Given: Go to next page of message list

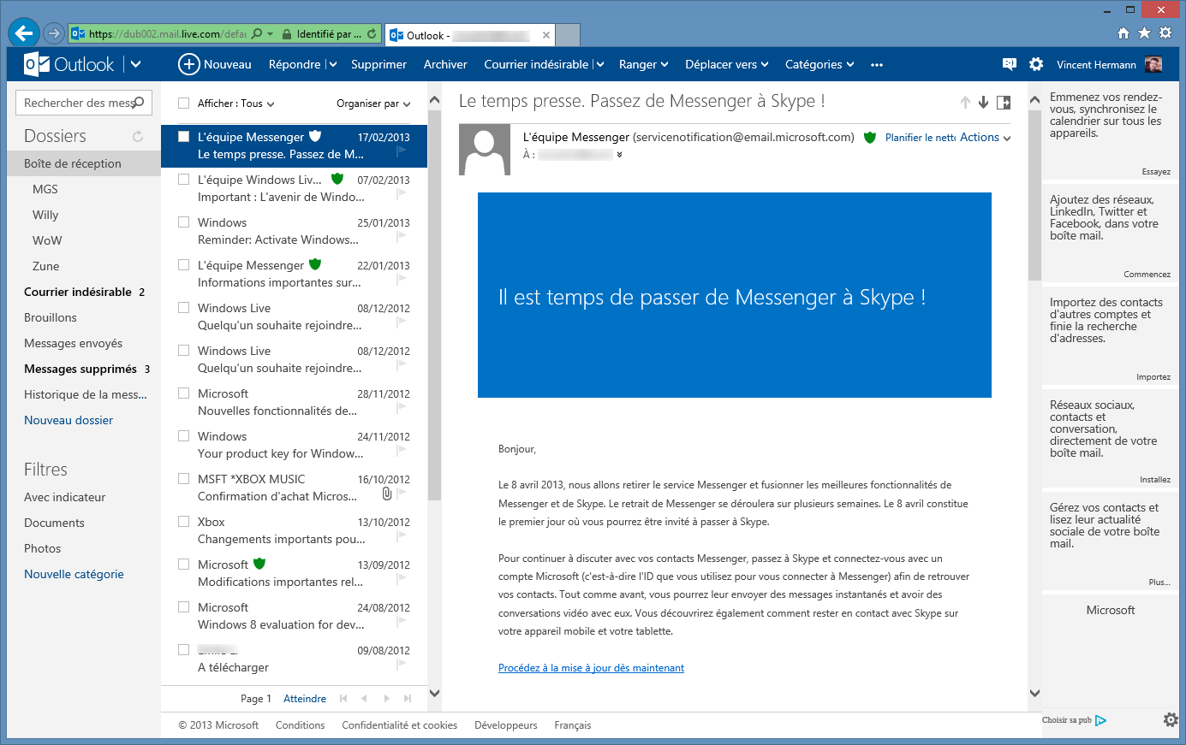Looking at the screenshot, I should point(386,699).
